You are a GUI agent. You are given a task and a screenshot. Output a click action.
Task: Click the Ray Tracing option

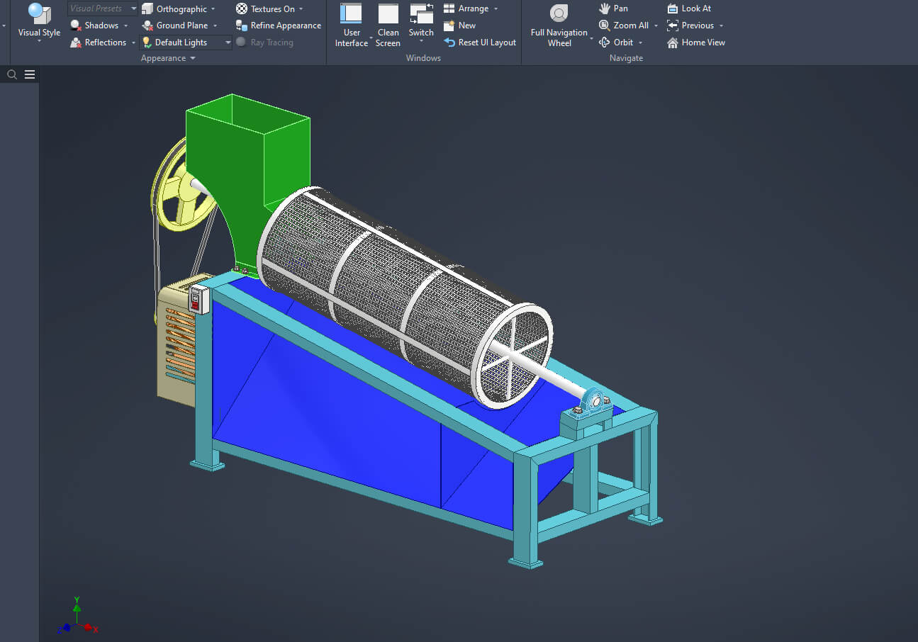click(x=264, y=43)
